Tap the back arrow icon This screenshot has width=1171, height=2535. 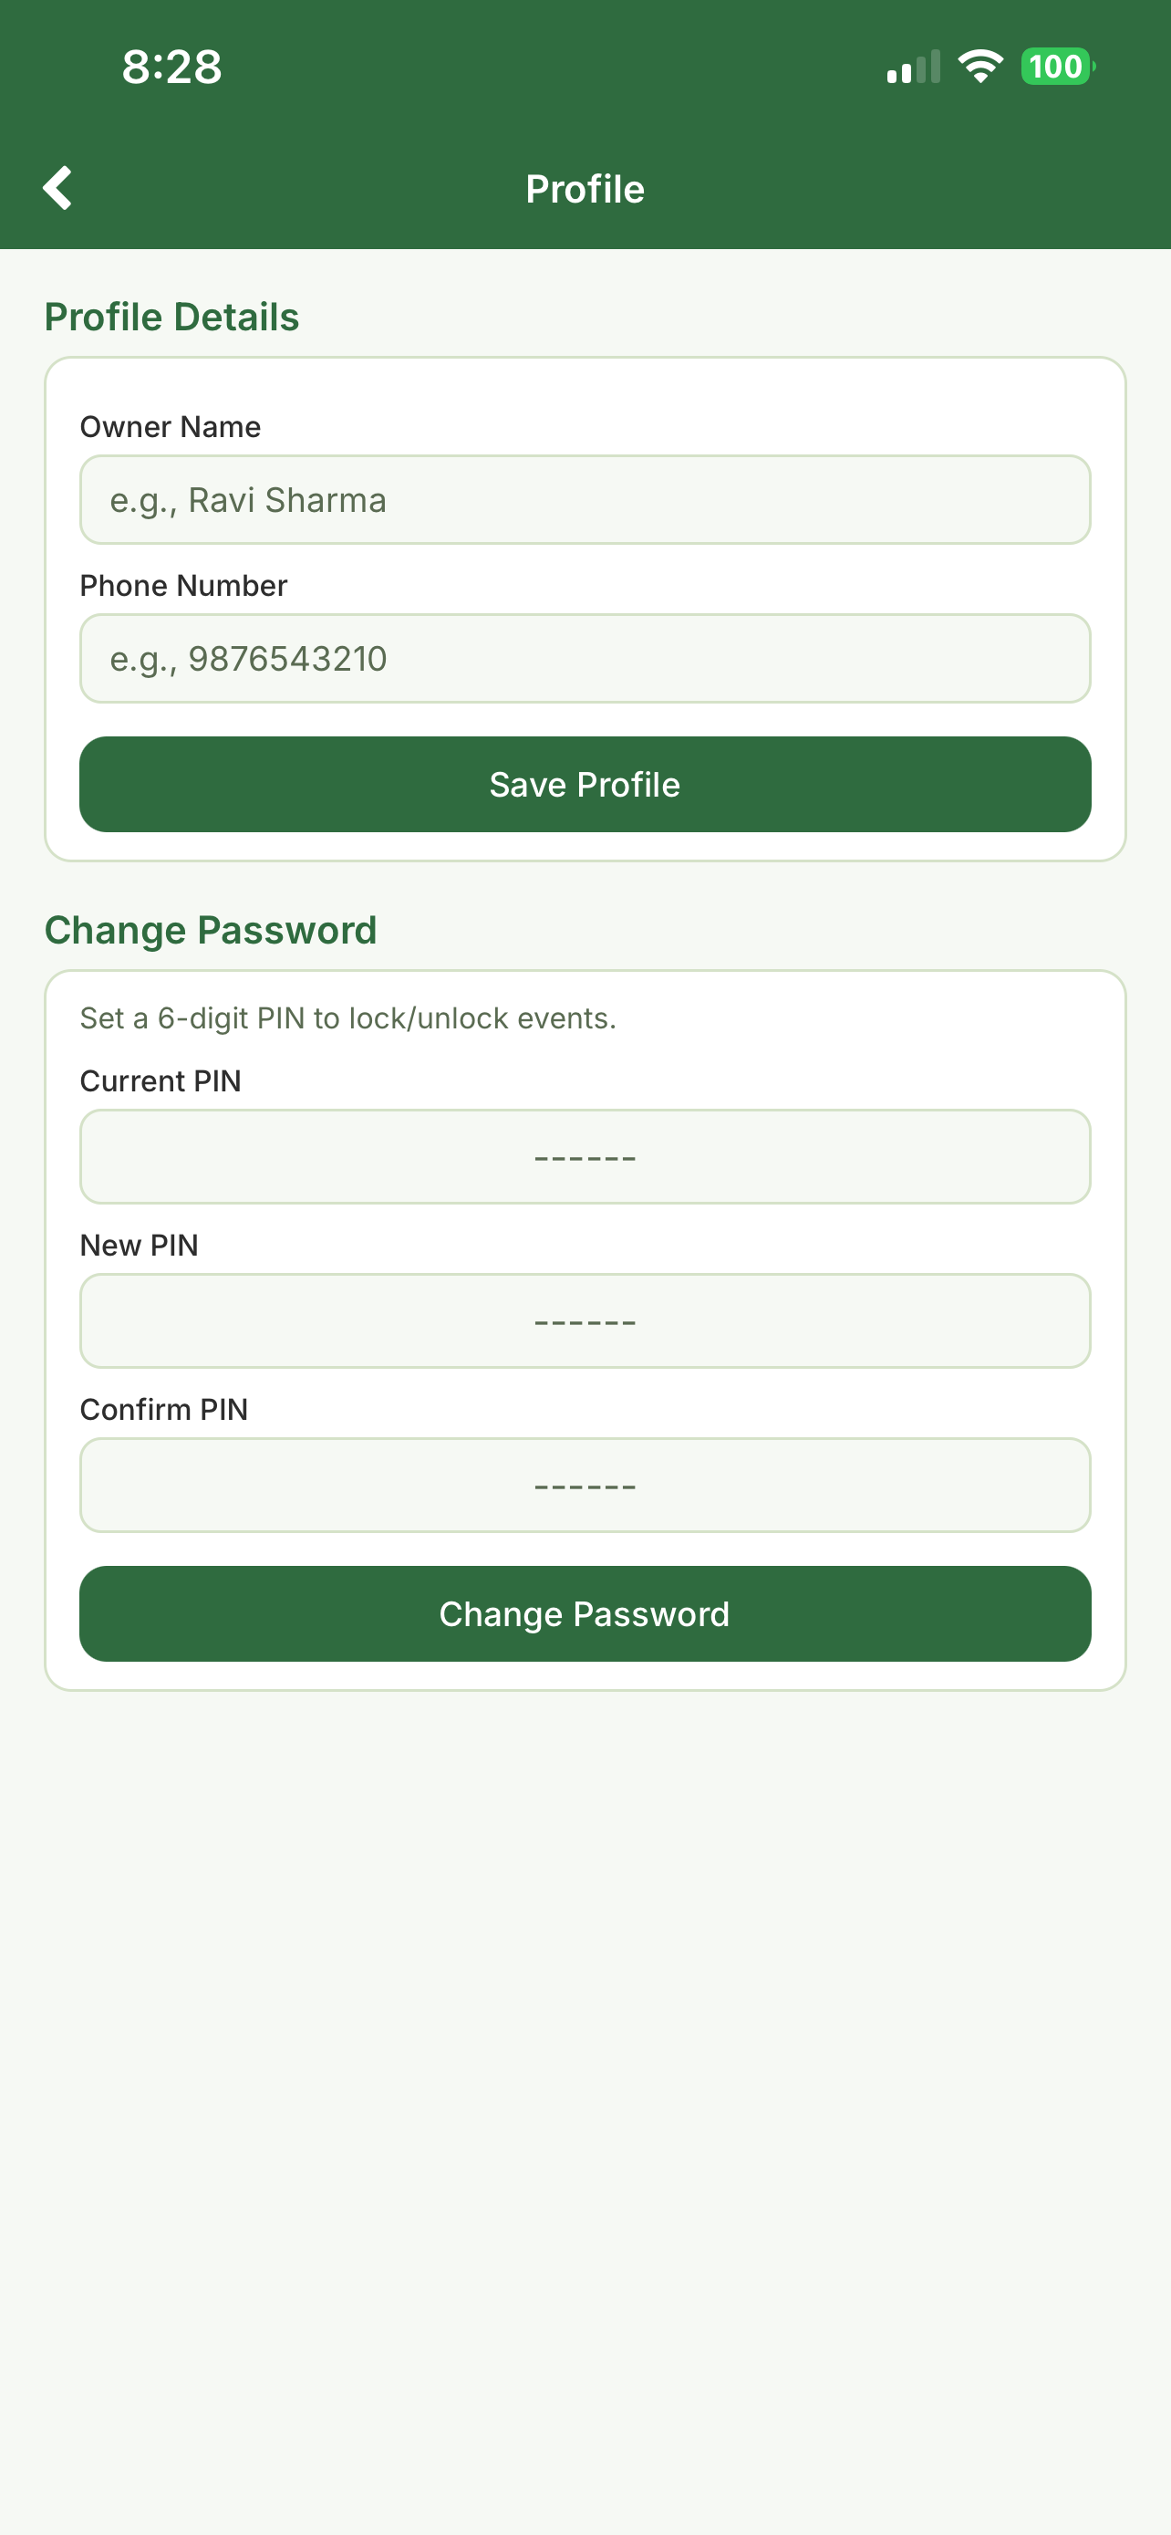coord(58,188)
